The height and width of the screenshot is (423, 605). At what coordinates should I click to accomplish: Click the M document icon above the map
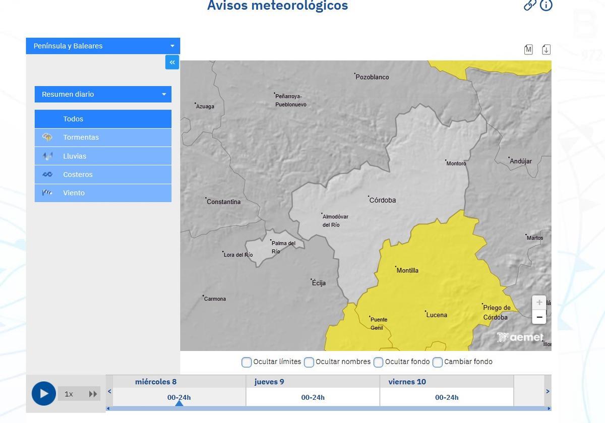click(x=528, y=49)
